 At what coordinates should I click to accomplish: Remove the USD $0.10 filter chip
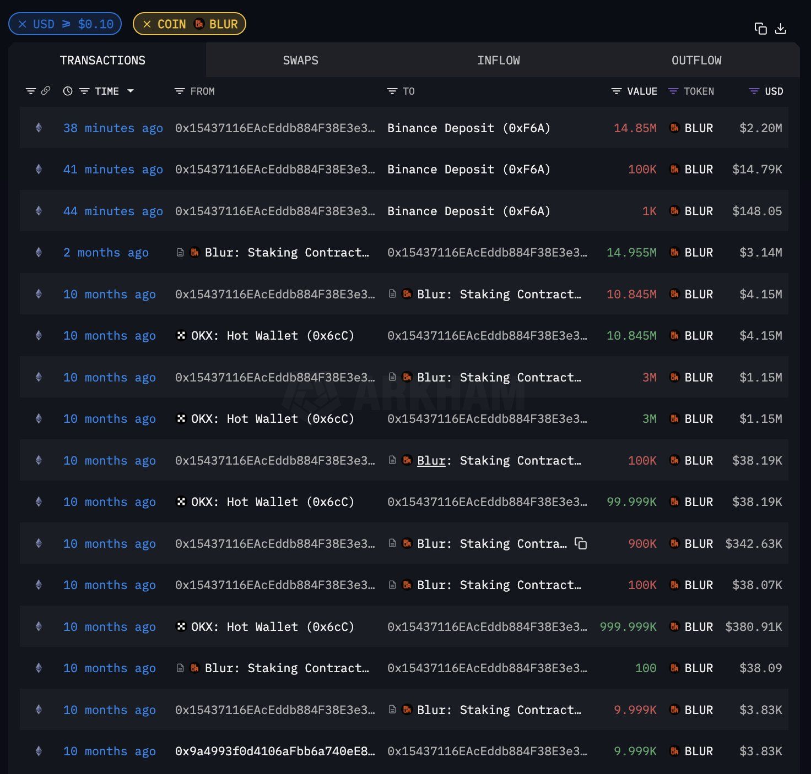[22, 24]
